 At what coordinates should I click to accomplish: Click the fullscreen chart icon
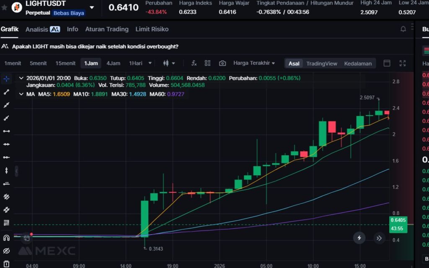[x=403, y=63]
